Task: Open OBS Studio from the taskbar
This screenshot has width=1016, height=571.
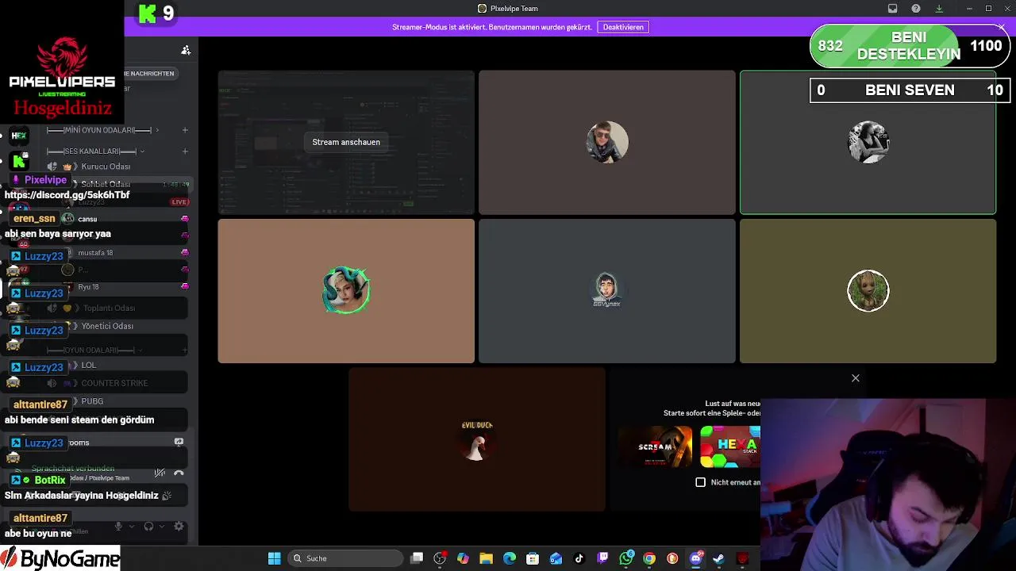Action: pos(440,558)
